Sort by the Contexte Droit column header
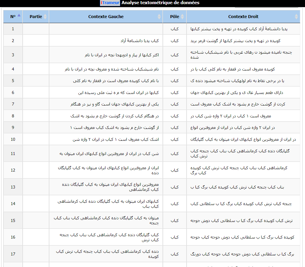 pos(243,17)
